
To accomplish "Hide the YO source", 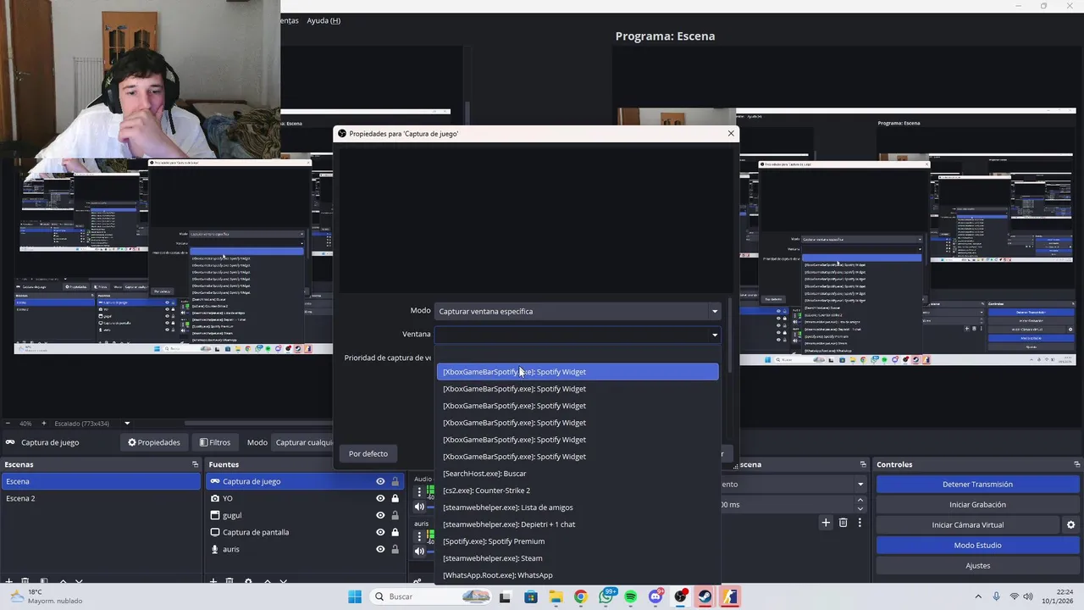I will 380,498.
